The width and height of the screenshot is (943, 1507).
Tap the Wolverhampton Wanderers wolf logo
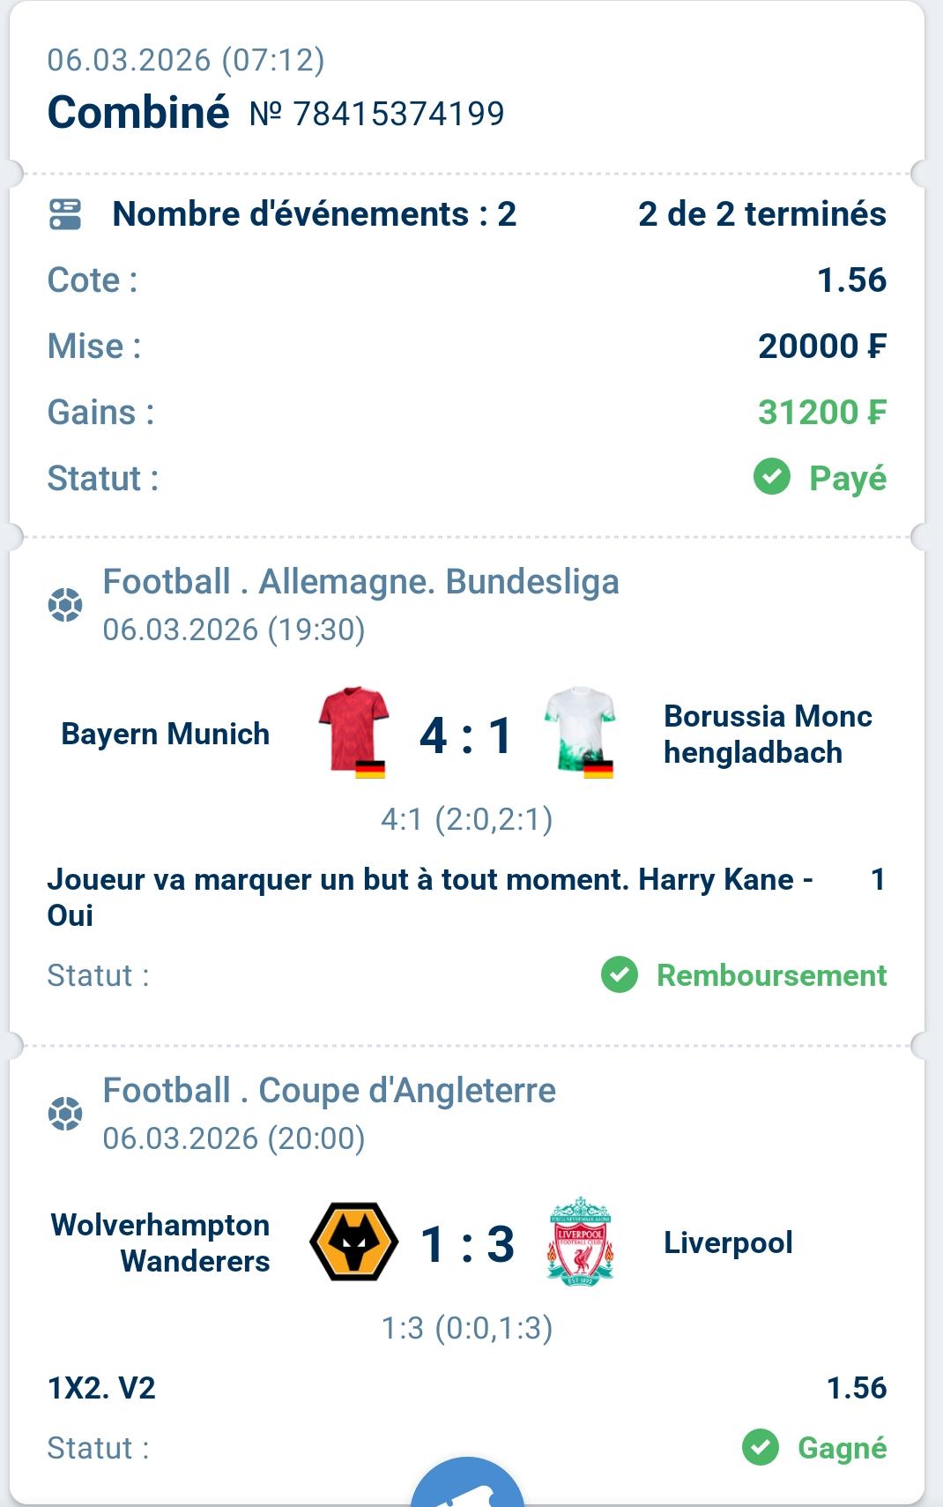click(353, 1242)
